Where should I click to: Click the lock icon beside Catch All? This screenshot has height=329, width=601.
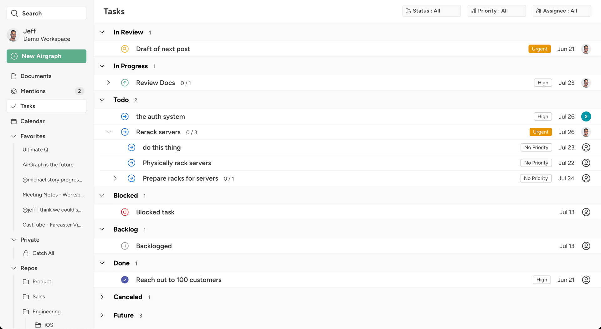pyautogui.click(x=26, y=253)
